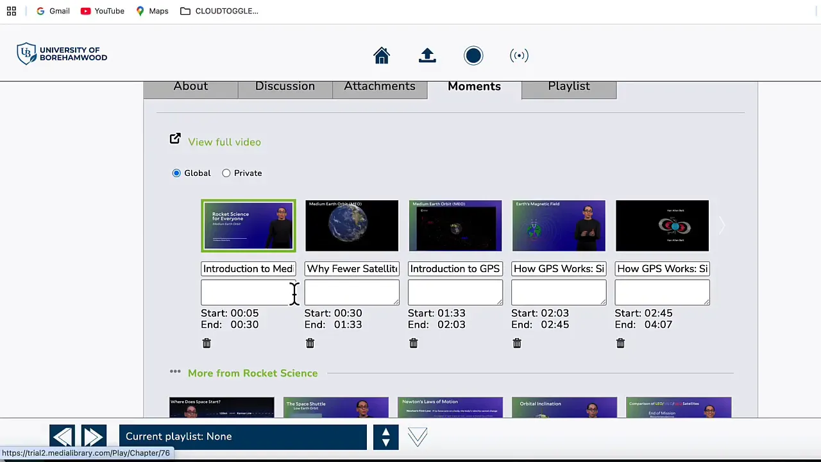Open the current playlist selector arrows
This screenshot has height=462, width=821.
pos(385,437)
